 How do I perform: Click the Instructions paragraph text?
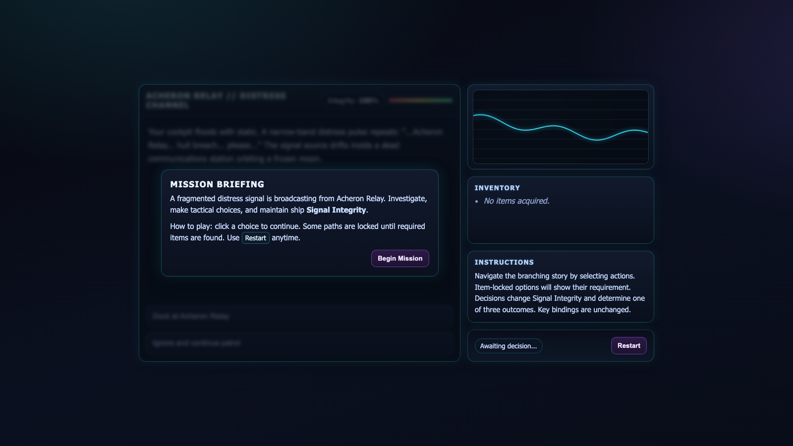[x=560, y=293]
